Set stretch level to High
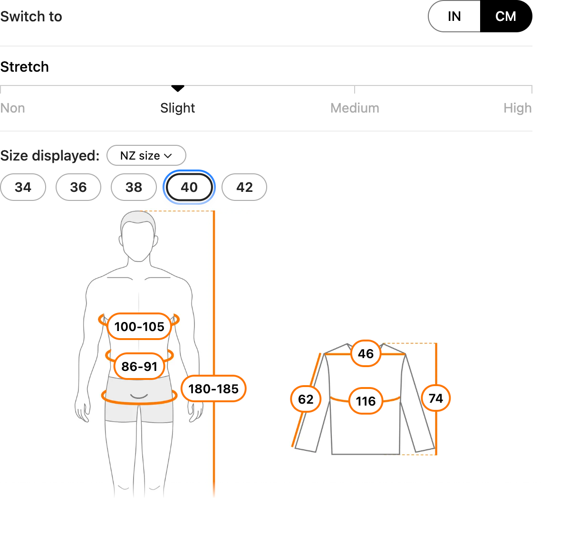579x549 pixels. point(517,108)
